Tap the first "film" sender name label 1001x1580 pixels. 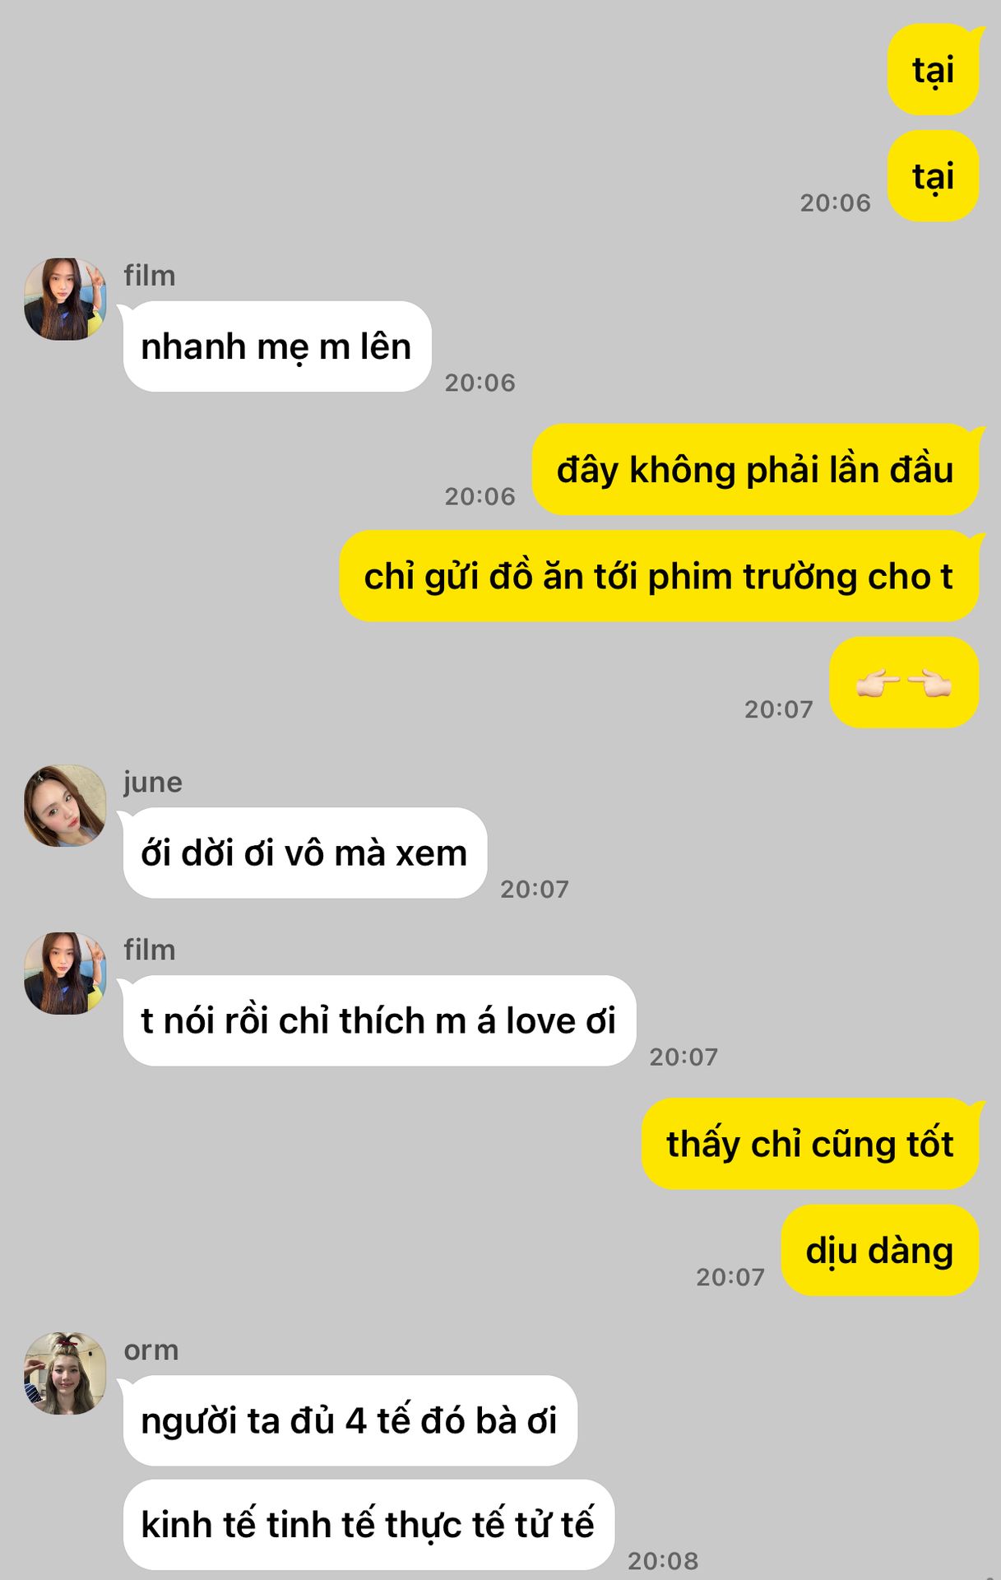coord(150,275)
